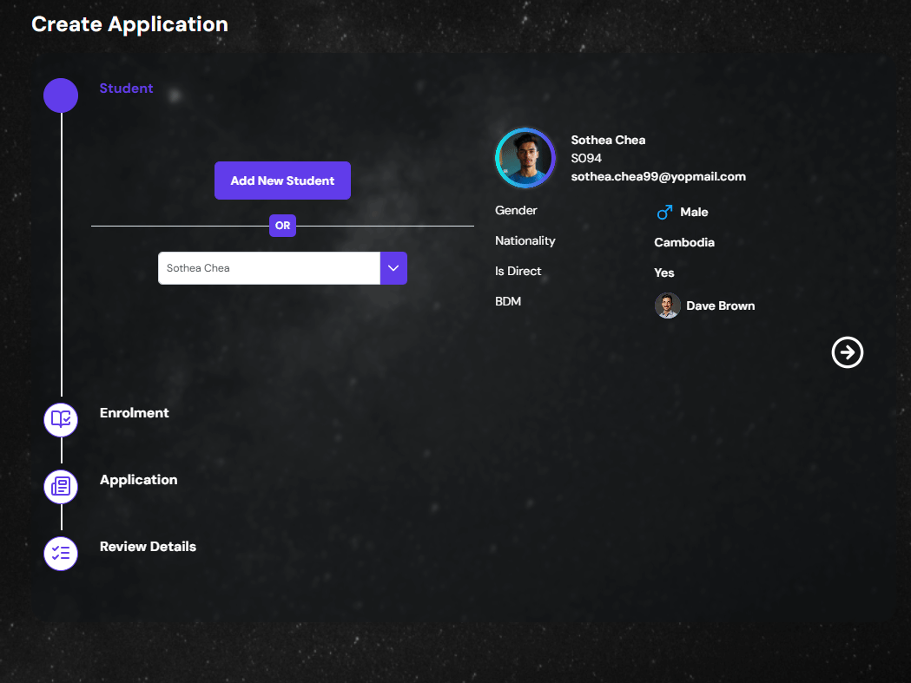Open the Review Details step label

click(x=148, y=547)
